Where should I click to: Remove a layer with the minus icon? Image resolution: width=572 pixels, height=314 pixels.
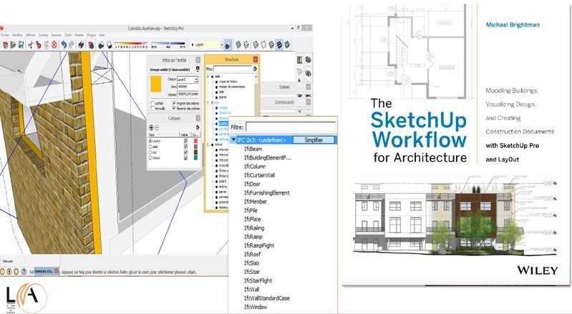tap(156, 127)
